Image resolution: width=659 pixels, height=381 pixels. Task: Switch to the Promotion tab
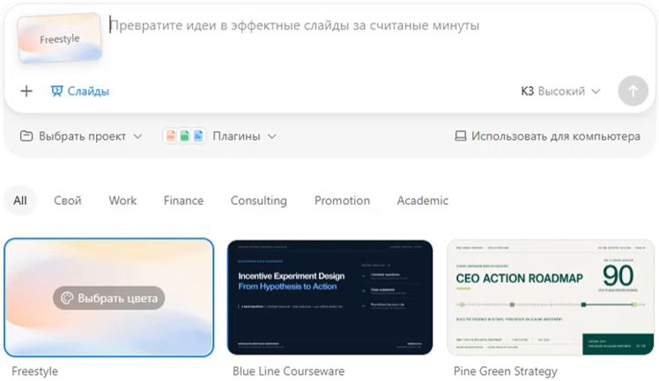pyautogui.click(x=342, y=201)
